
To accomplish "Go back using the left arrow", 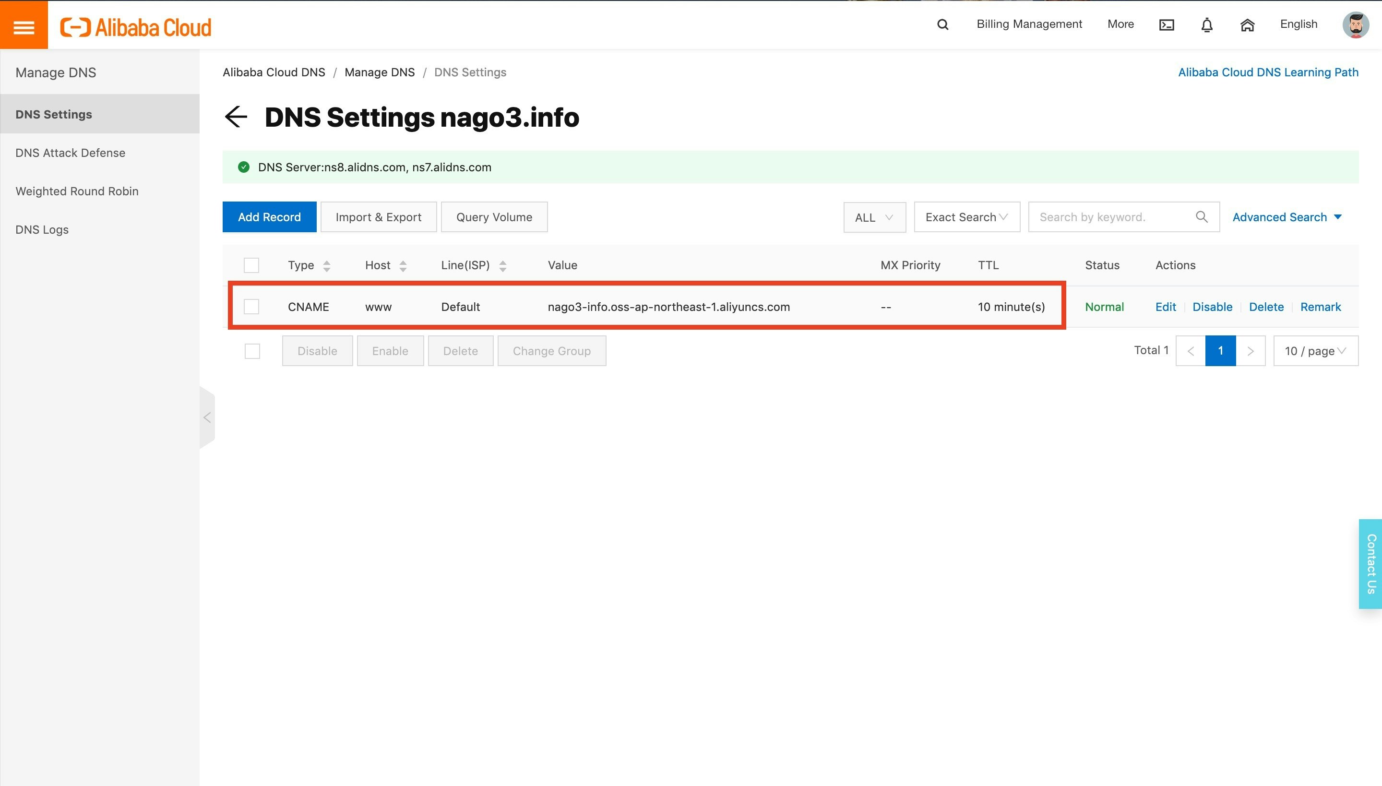I will point(236,117).
